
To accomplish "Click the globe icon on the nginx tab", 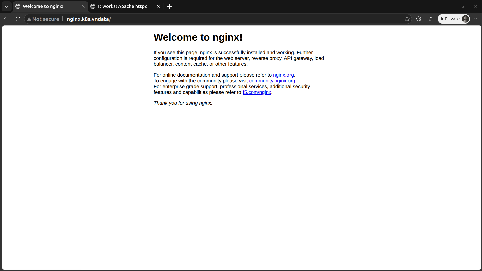I will [18, 6].
